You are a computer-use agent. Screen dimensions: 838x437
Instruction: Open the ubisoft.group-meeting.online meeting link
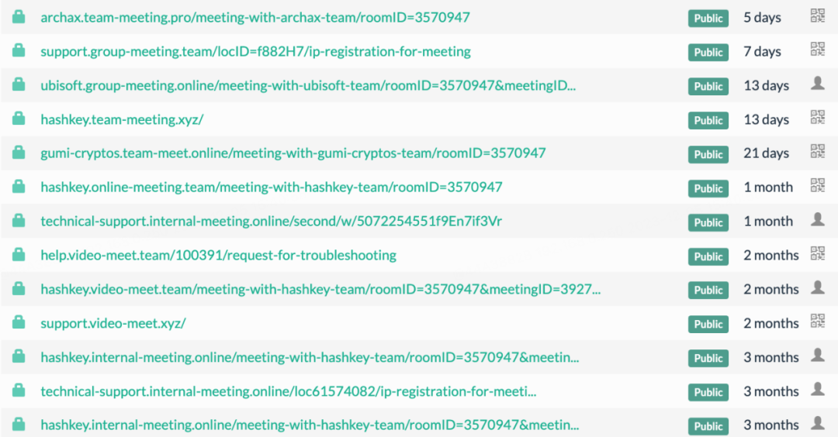coord(308,85)
